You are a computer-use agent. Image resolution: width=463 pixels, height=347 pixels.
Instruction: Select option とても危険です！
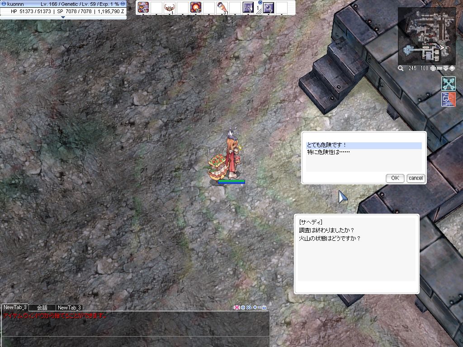point(364,145)
